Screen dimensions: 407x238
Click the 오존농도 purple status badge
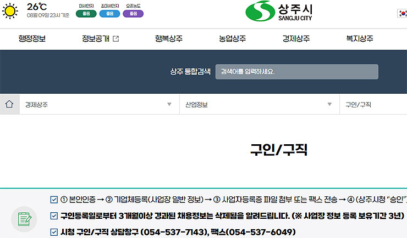point(133,14)
